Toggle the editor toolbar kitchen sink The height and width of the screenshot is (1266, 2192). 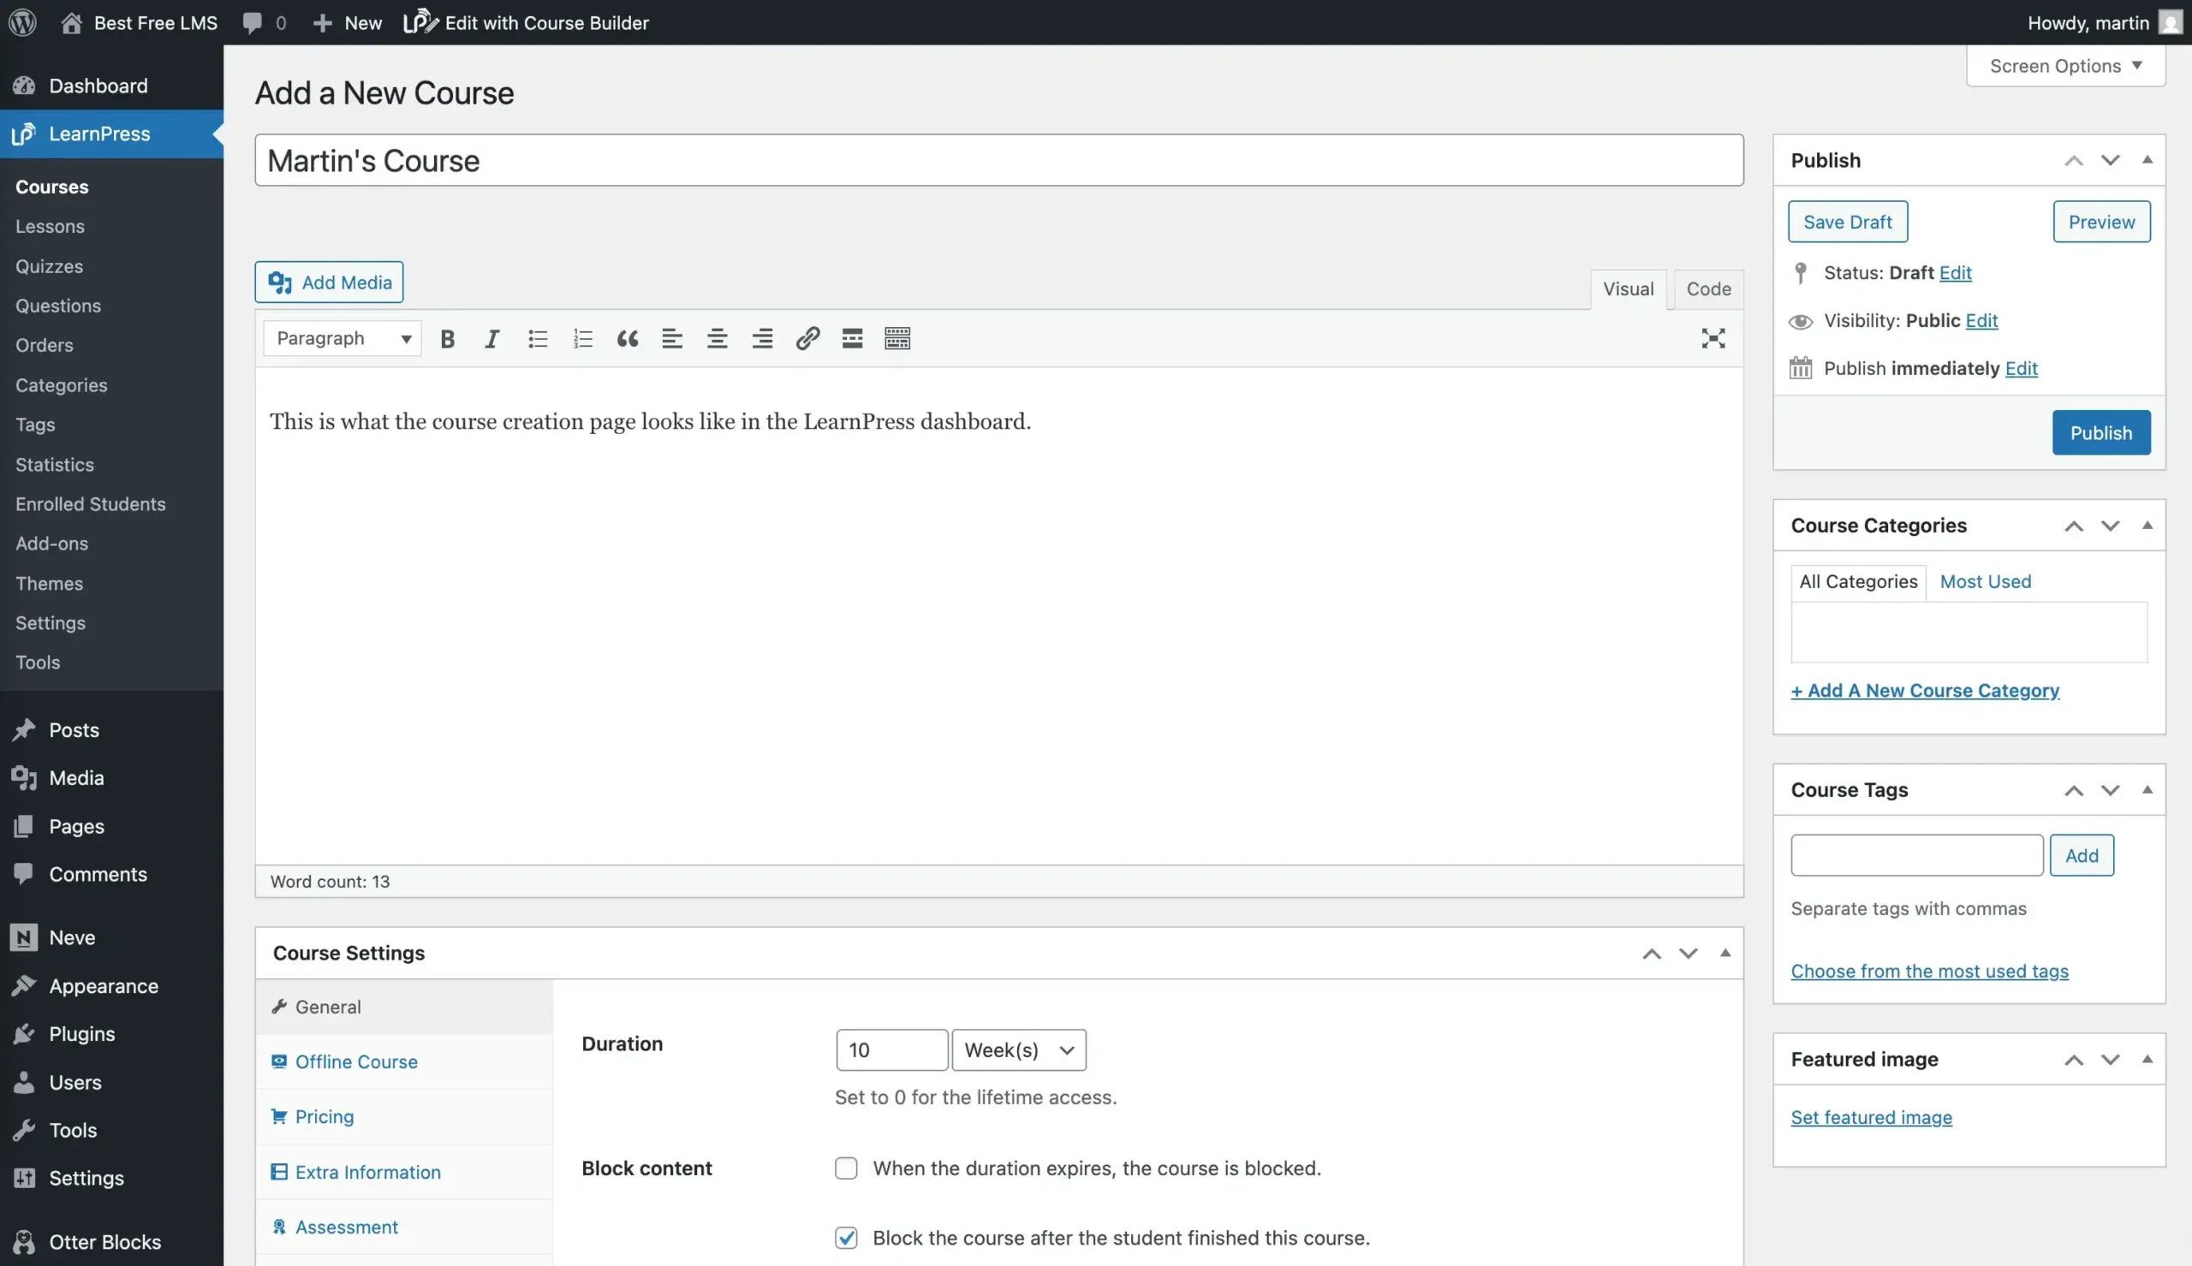click(897, 338)
